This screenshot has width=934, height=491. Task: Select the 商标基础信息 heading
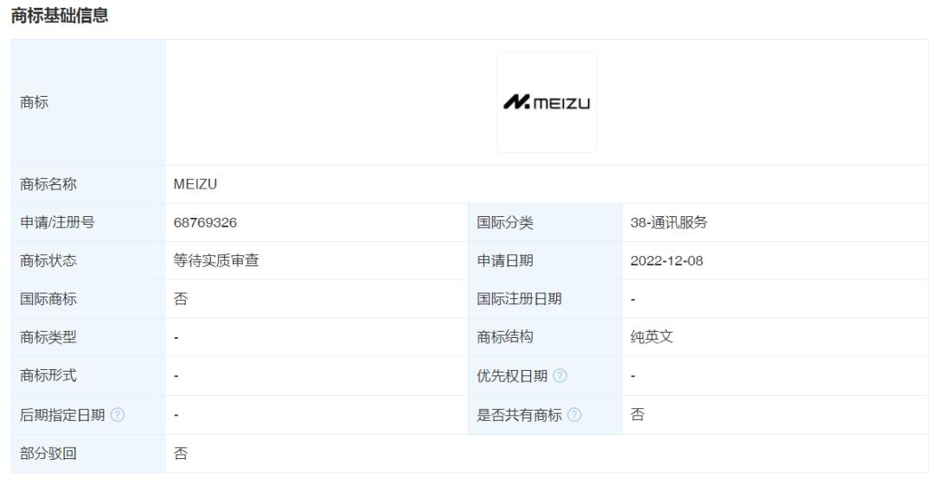coord(60,16)
